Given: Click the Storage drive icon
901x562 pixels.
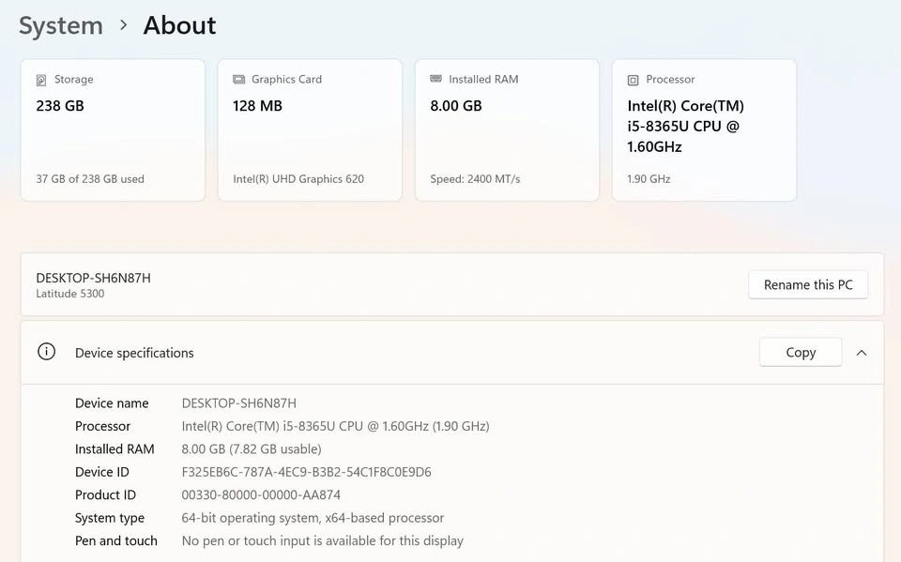Looking at the screenshot, I should [x=41, y=81].
